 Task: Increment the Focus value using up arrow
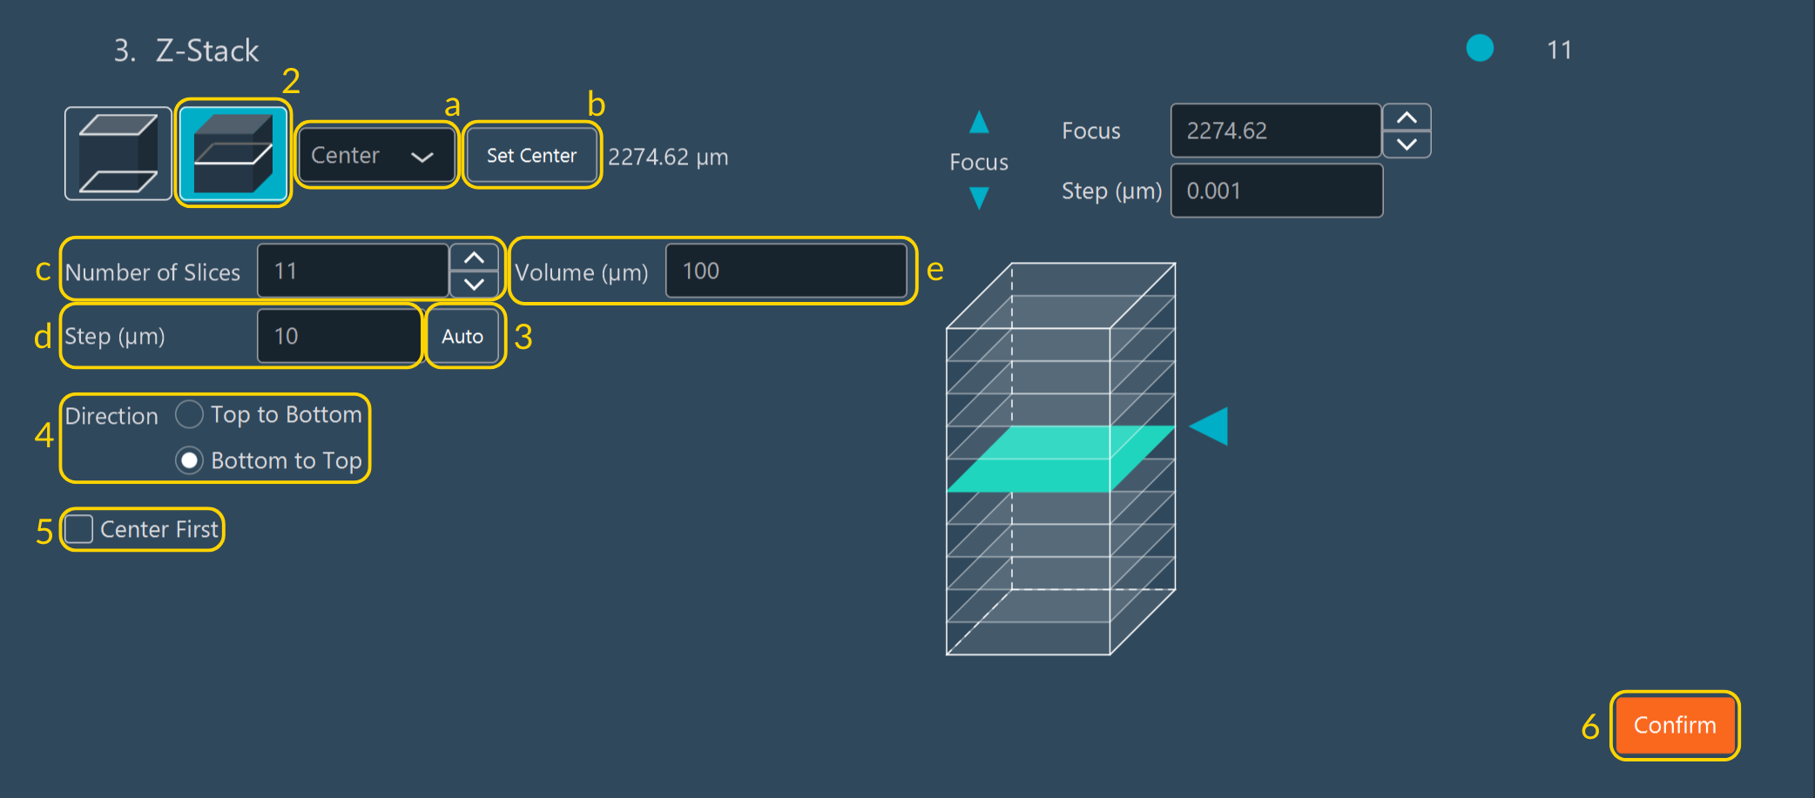[x=1406, y=118]
